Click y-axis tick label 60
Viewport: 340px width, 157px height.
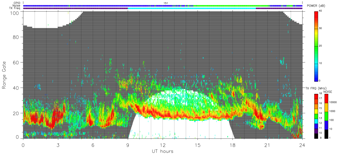pyautogui.click(x=16, y=62)
